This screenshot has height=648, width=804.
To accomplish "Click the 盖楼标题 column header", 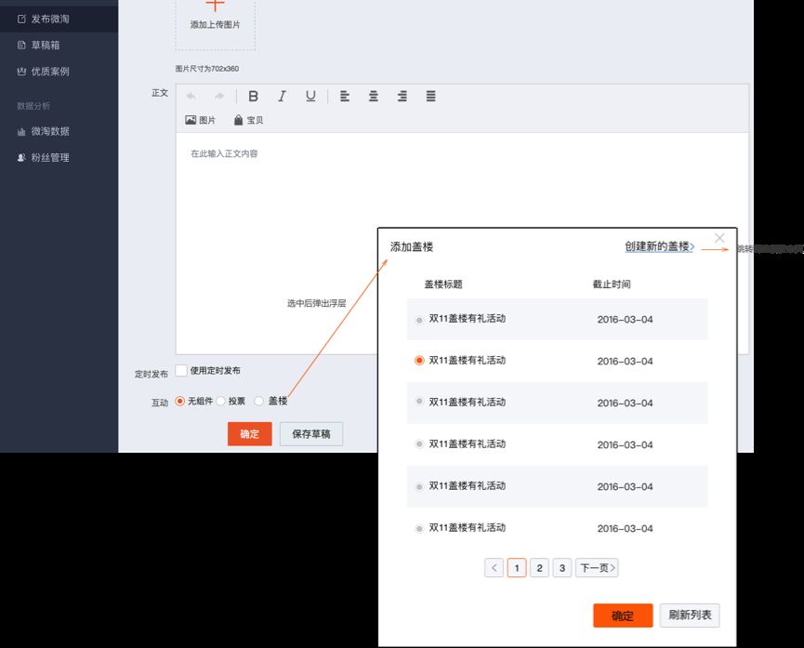I will coord(443,284).
